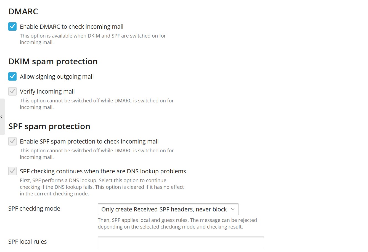The height and width of the screenshot is (252, 368).
Task: Click the DKIM spam protection heading
Action: click(53, 62)
